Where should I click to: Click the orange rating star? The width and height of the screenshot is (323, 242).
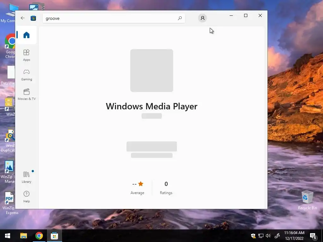[141, 184]
